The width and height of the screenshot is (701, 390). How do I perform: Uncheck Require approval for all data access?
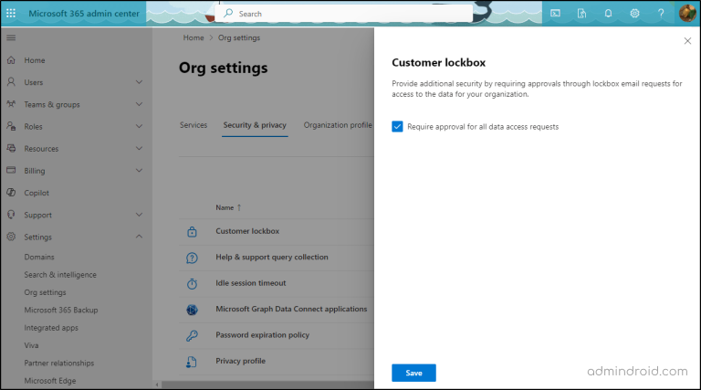point(397,127)
